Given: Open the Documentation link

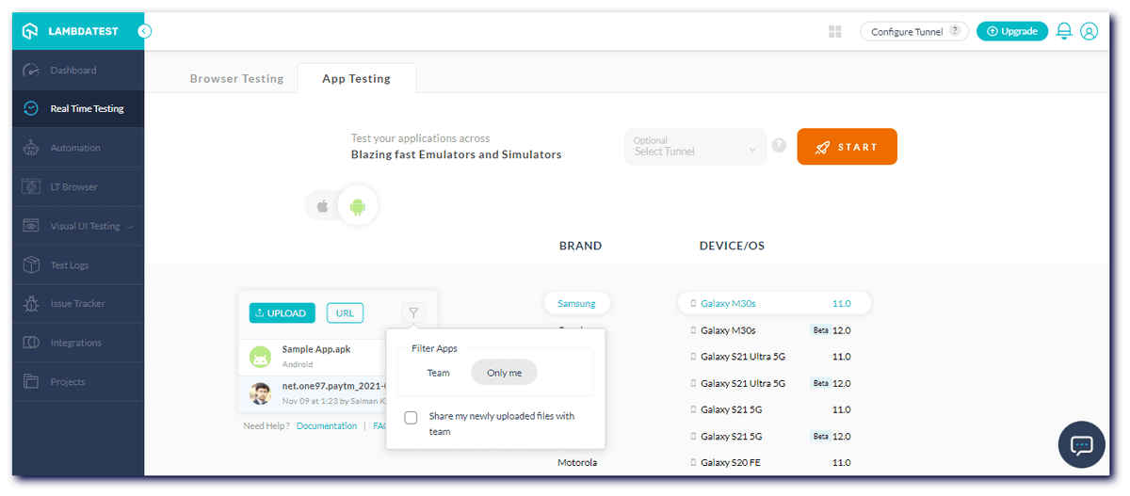Looking at the screenshot, I should (327, 426).
